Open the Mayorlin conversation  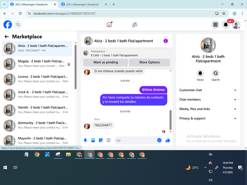pyautogui.click(x=37, y=141)
